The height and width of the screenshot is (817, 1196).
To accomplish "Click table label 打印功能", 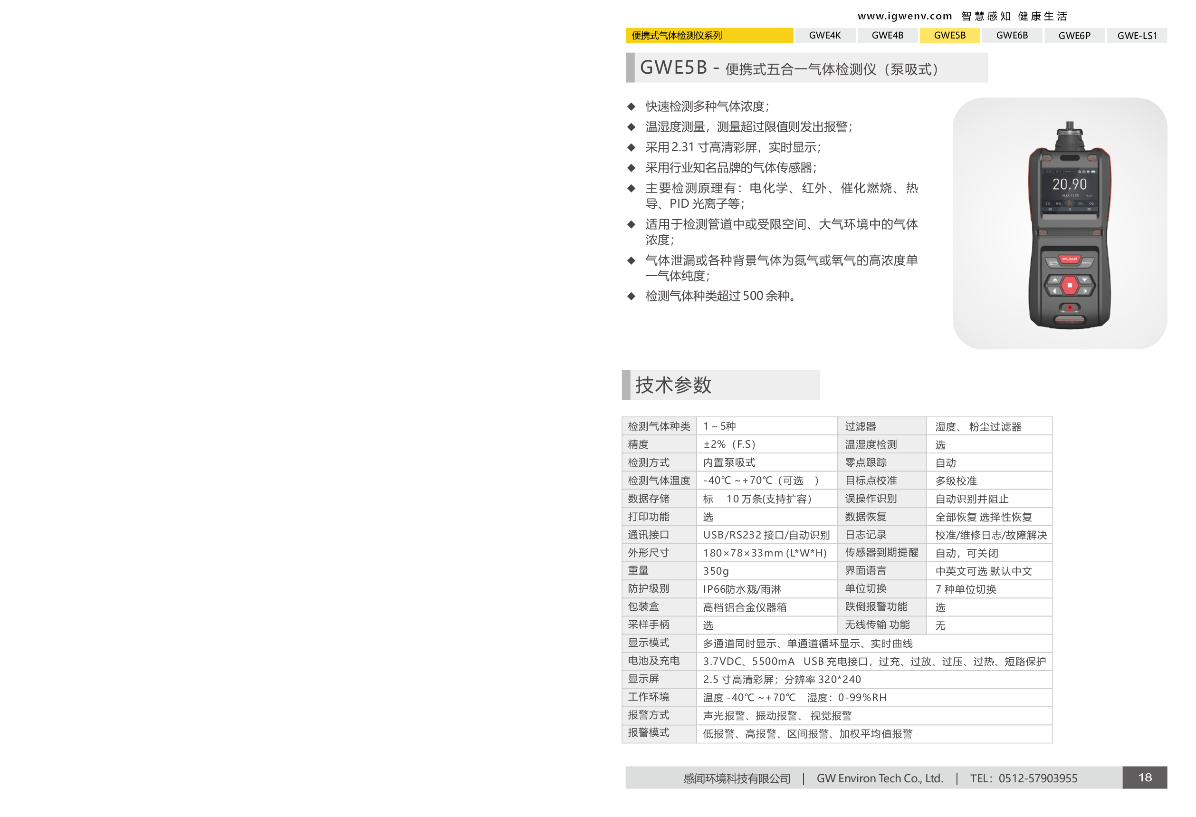I will (649, 516).
